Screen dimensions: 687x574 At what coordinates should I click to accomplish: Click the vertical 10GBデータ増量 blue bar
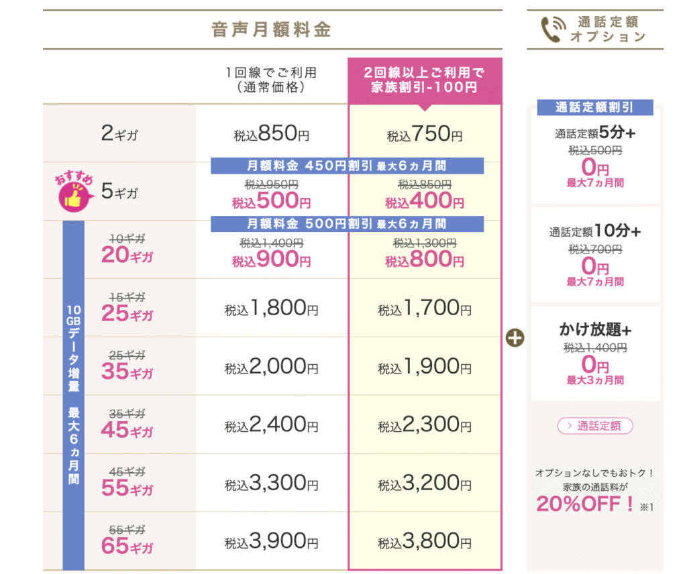coord(74,395)
